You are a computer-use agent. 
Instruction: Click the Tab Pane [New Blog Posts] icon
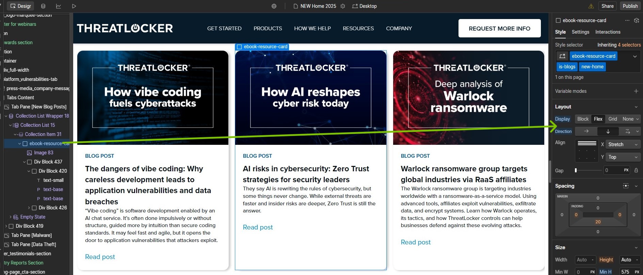pos(6,107)
